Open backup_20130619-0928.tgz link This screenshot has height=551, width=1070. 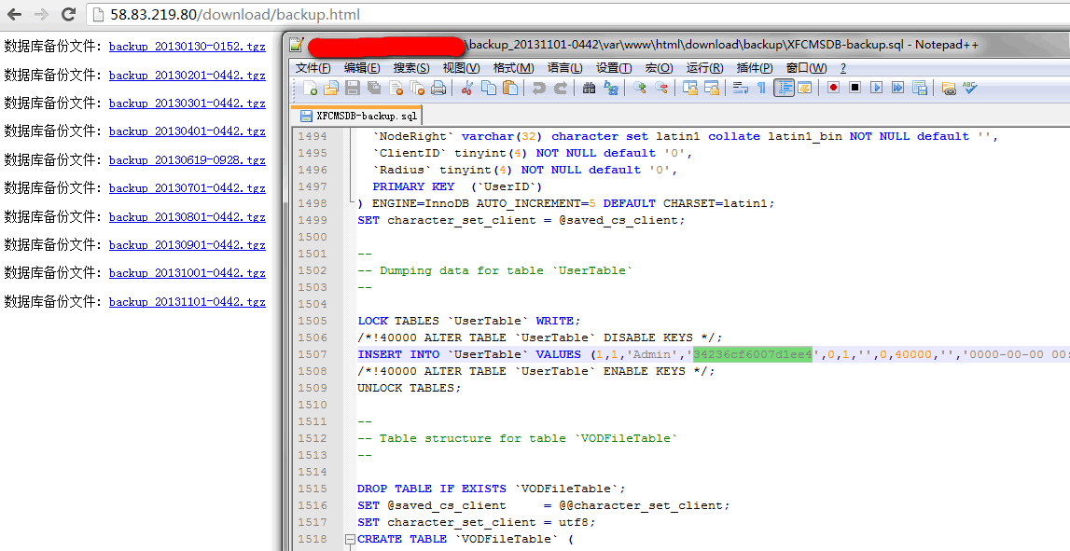pos(187,159)
